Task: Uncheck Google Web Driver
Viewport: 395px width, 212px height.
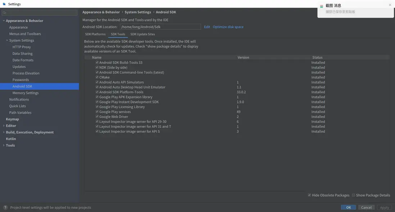Action: click(x=97, y=117)
